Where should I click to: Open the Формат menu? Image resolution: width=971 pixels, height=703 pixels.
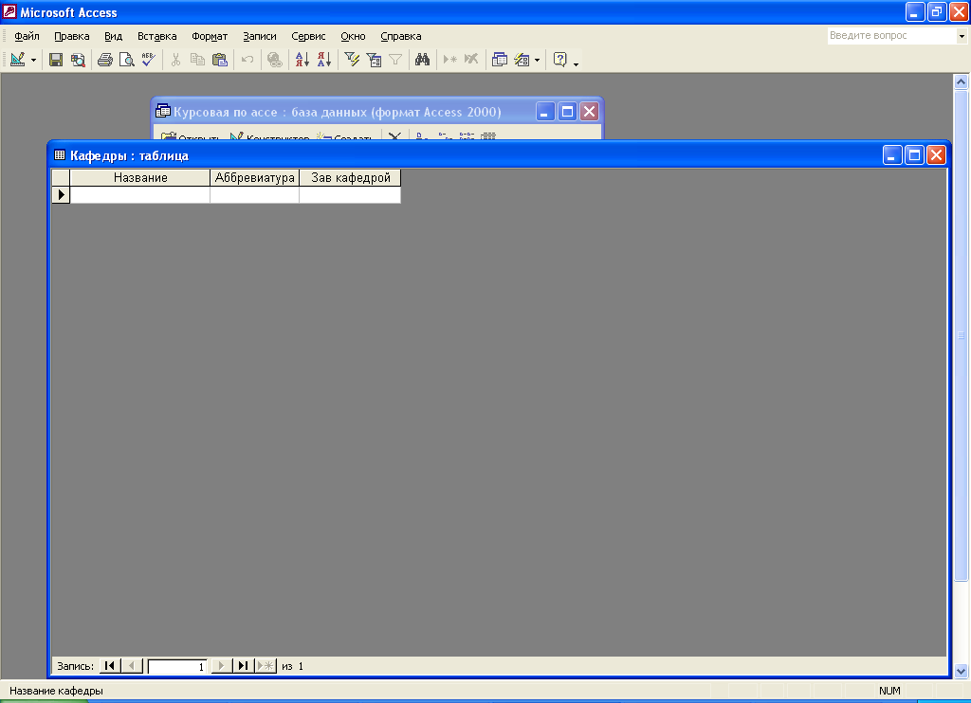pyautogui.click(x=210, y=36)
